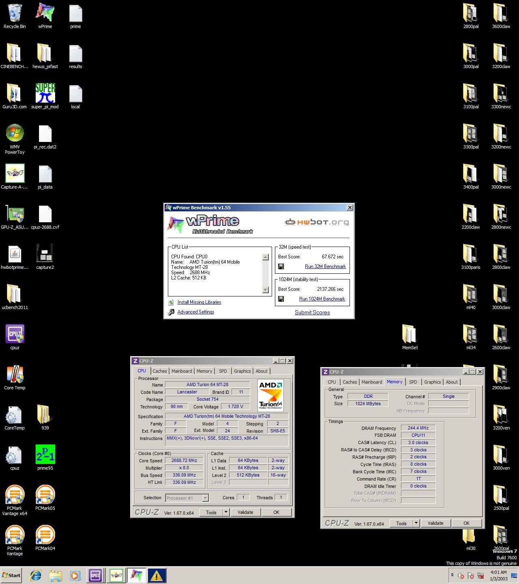The image size is (519, 584).
Task: Open the SPD tab in CPU-Z CPU window
Action: 223,371
